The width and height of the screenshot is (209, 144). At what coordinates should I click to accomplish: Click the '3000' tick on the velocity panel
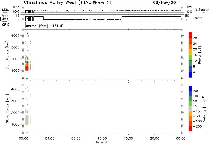[x=15, y=101]
